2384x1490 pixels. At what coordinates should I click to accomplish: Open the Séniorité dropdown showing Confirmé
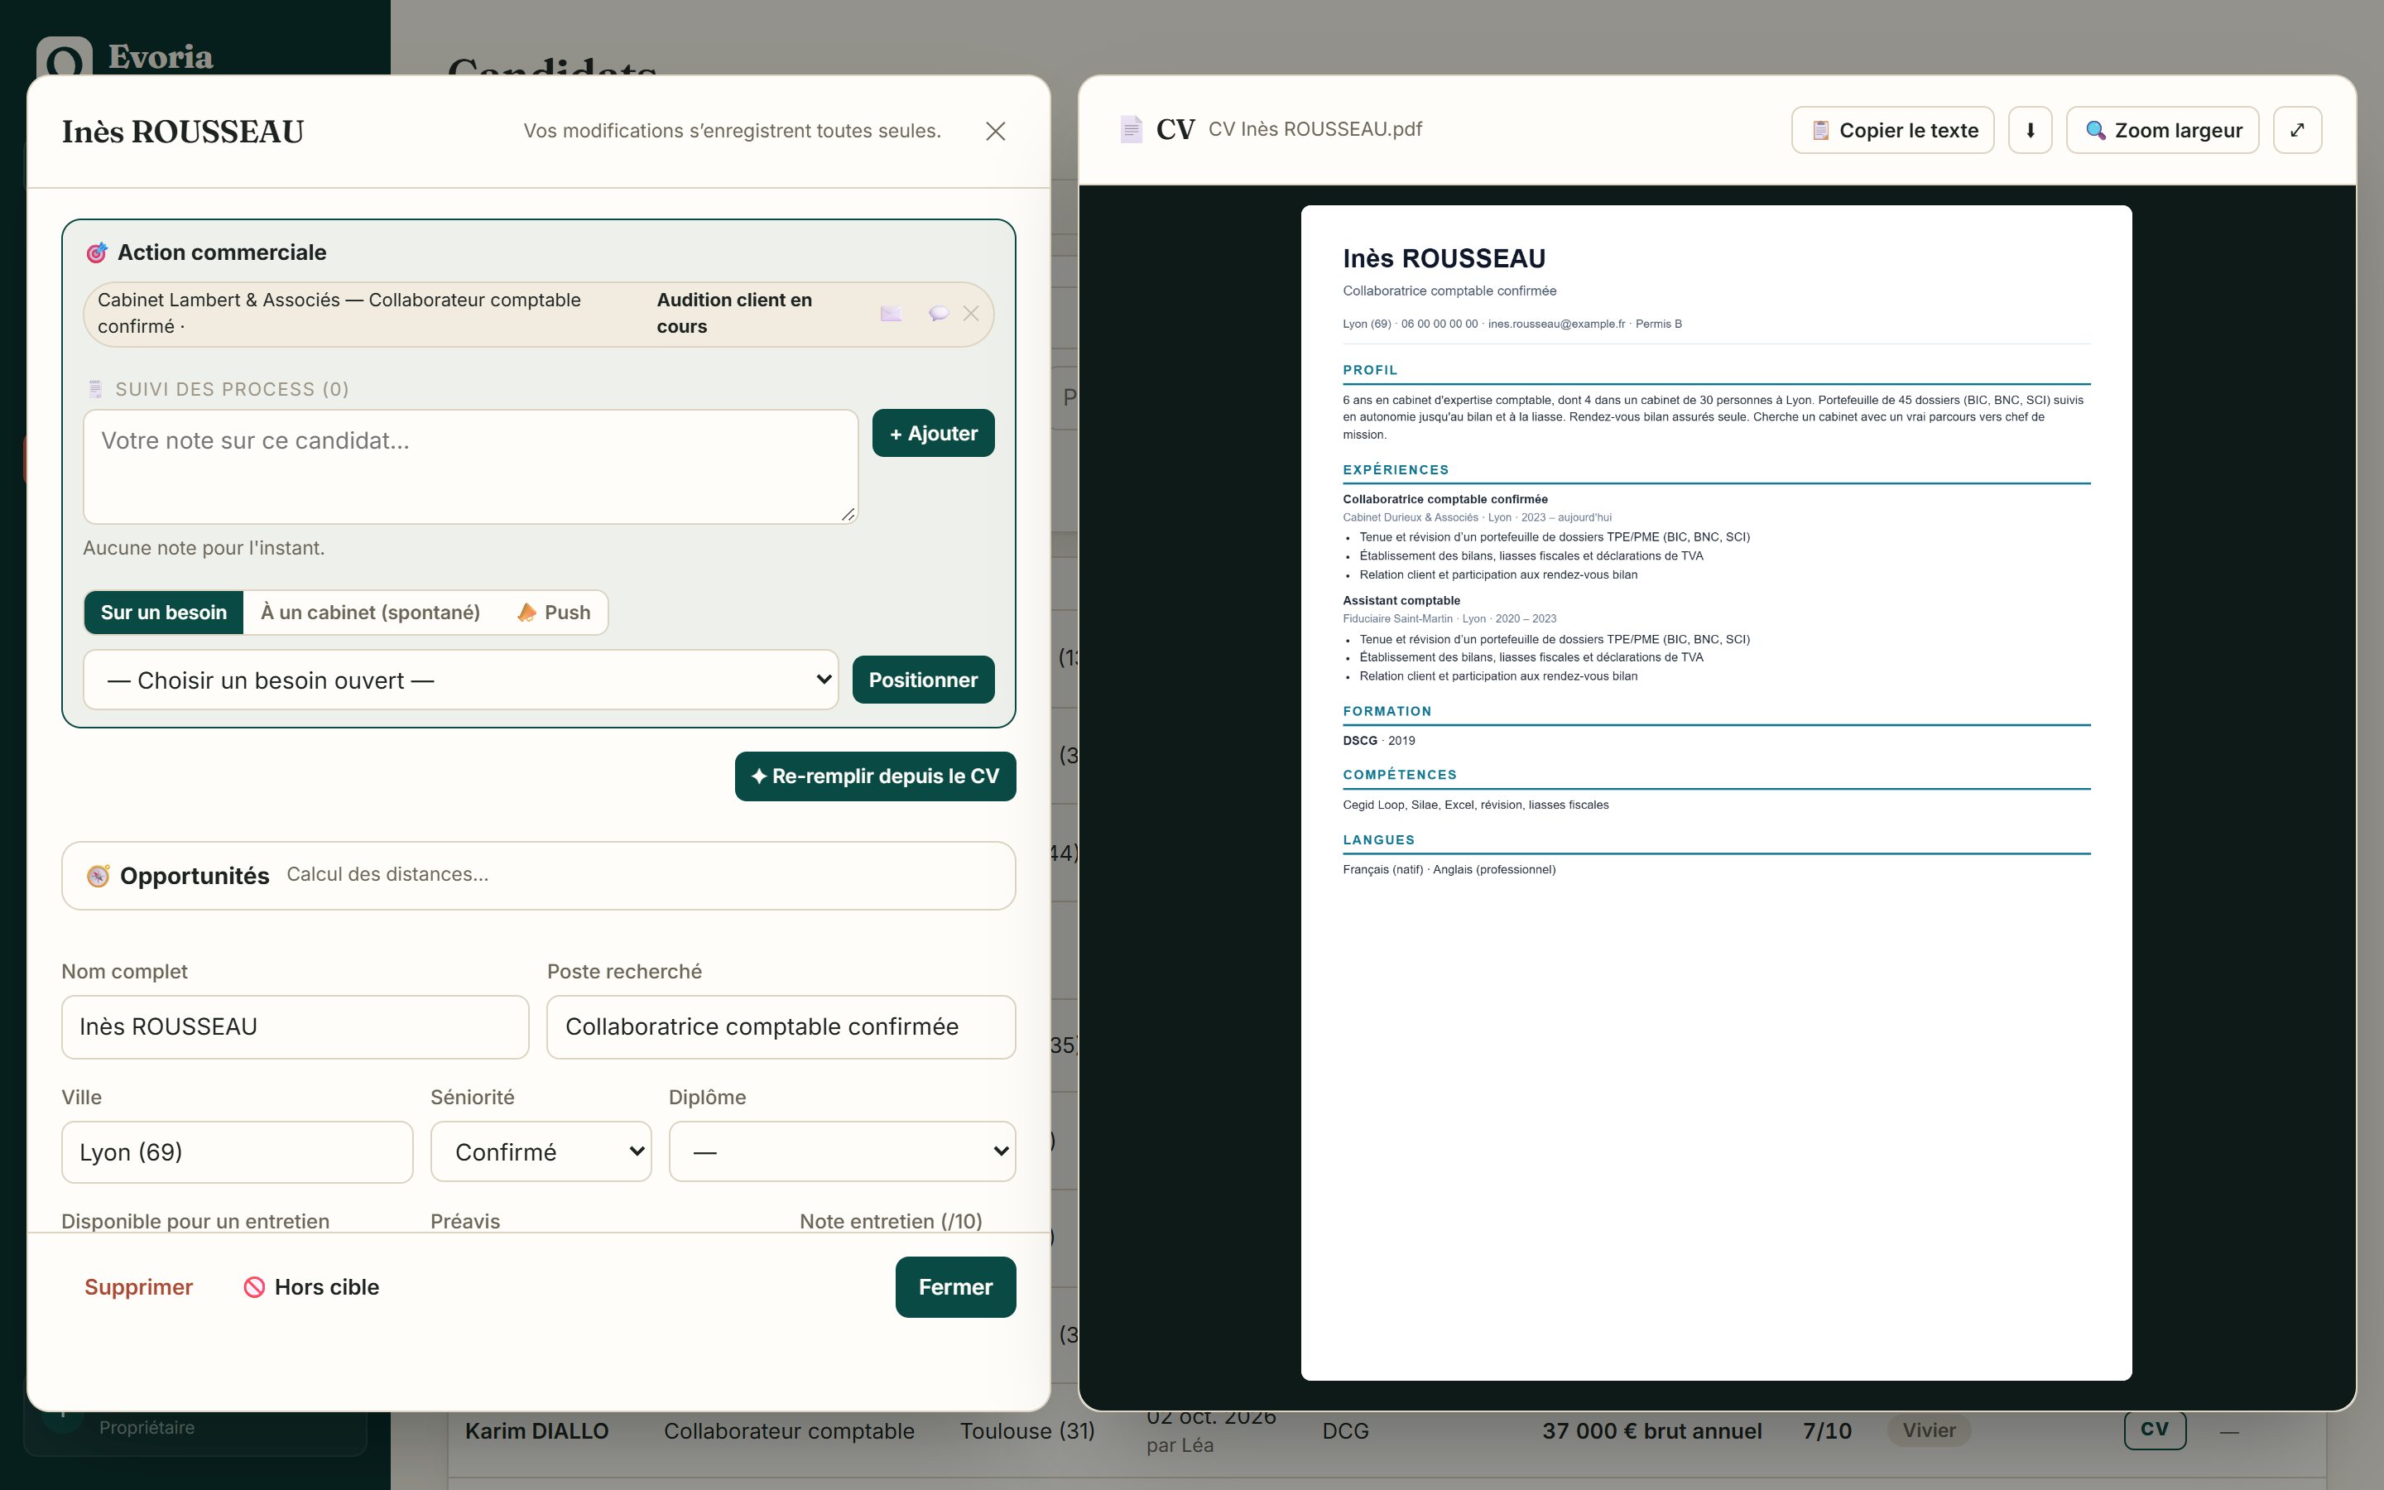point(541,1152)
